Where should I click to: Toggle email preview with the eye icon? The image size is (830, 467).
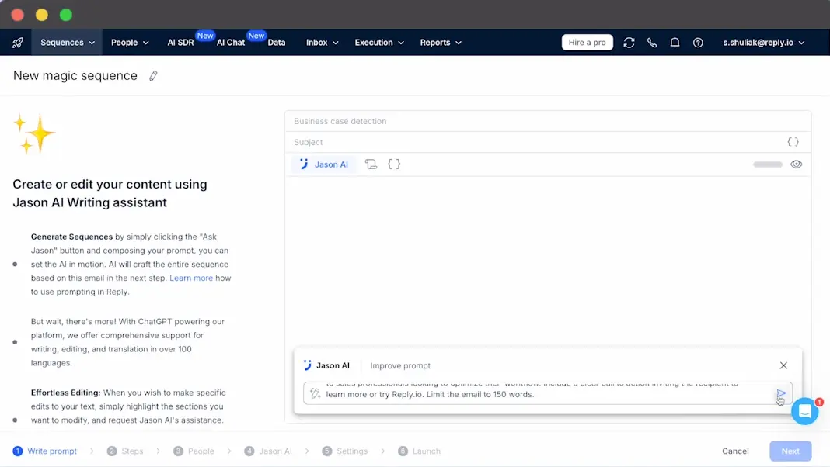pyautogui.click(x=797, y=164)
